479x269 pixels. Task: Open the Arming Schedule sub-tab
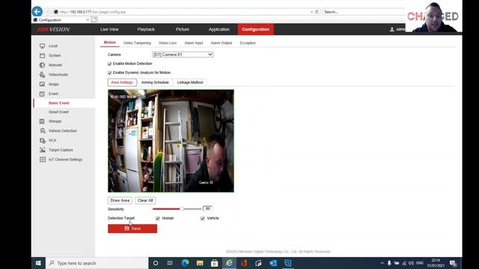click(x=155, y=82)
